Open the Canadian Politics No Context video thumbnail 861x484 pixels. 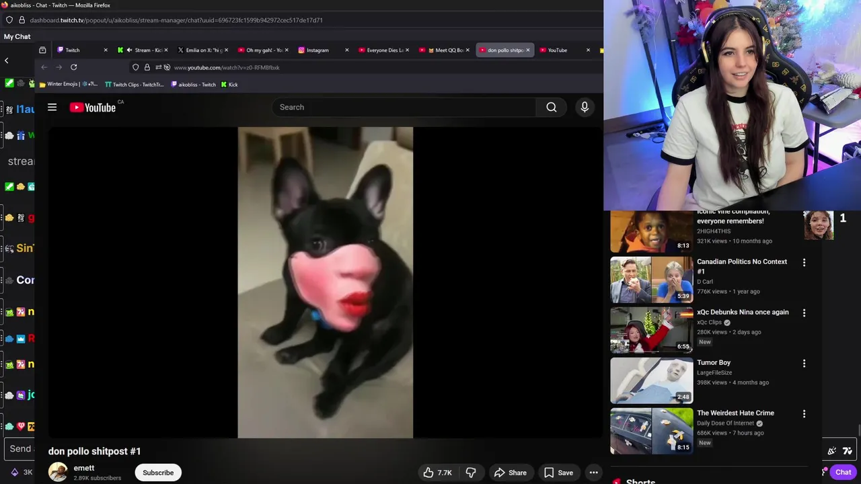[651, 280]
